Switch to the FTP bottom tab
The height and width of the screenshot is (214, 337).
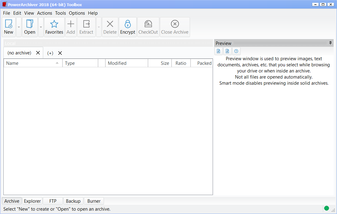pyautogui.click(x=53, y=201)
